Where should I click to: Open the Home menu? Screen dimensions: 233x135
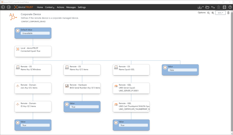point(40,7)
